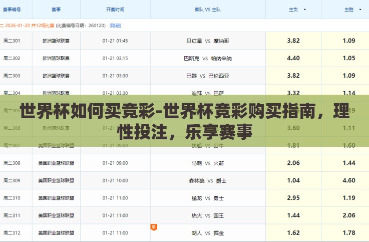Pick 主负 odds 1.62 for 湖人 VS 掘金

293,233
